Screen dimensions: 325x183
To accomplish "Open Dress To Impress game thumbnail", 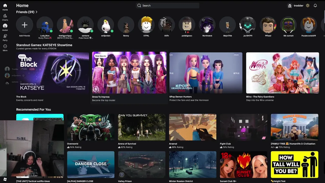I will (x=129, y=73).
